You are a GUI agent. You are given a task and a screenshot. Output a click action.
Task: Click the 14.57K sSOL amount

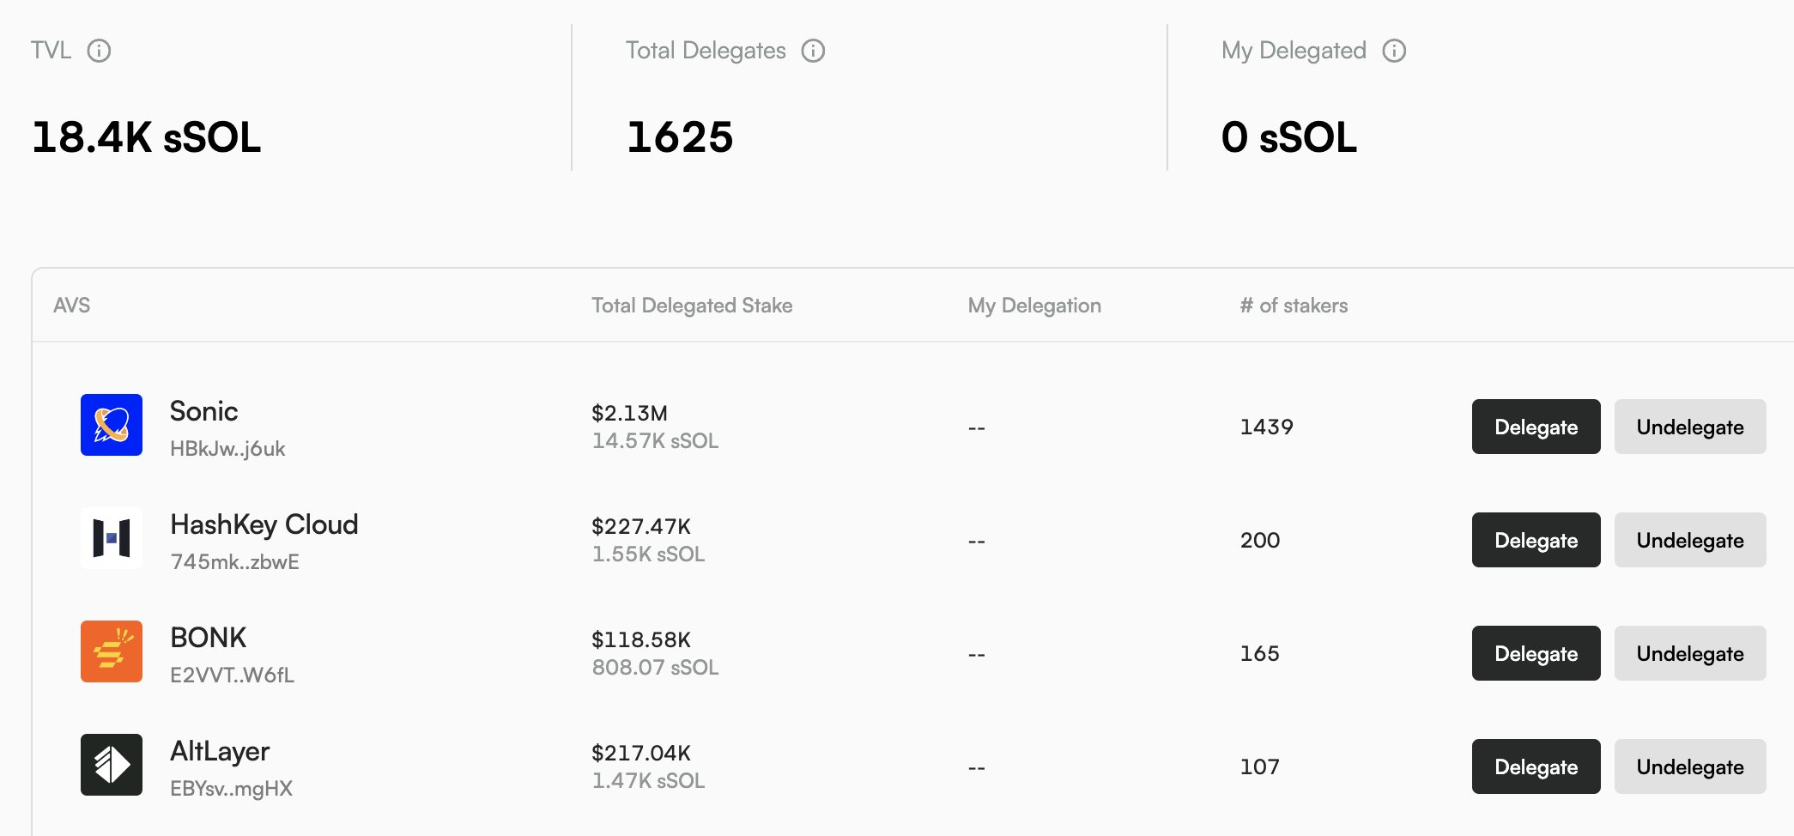pyautogui.click(x=655, y=441)
